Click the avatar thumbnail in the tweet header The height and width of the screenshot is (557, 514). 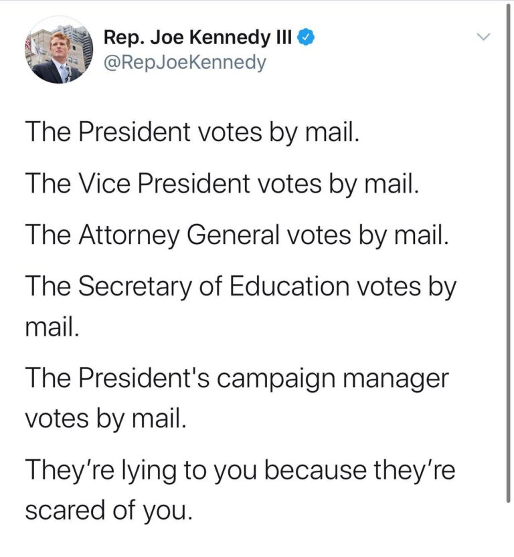click(59, 50)
